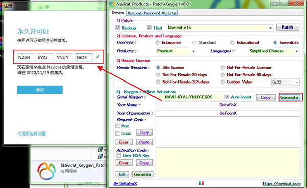307x188 pixels.
Task: Click the 永久许可证 heading text
Action: (33, 31)
